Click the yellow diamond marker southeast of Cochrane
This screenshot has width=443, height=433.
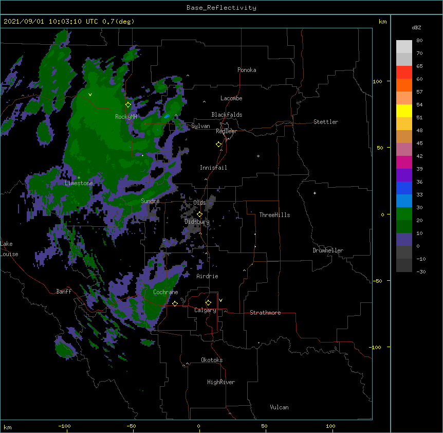175,303
